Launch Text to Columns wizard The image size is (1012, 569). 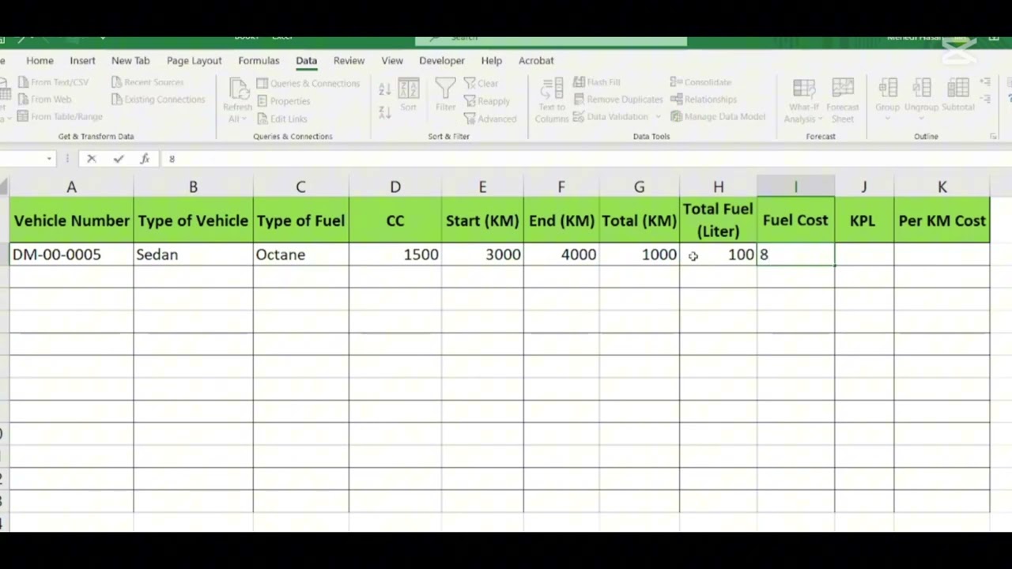551,100
